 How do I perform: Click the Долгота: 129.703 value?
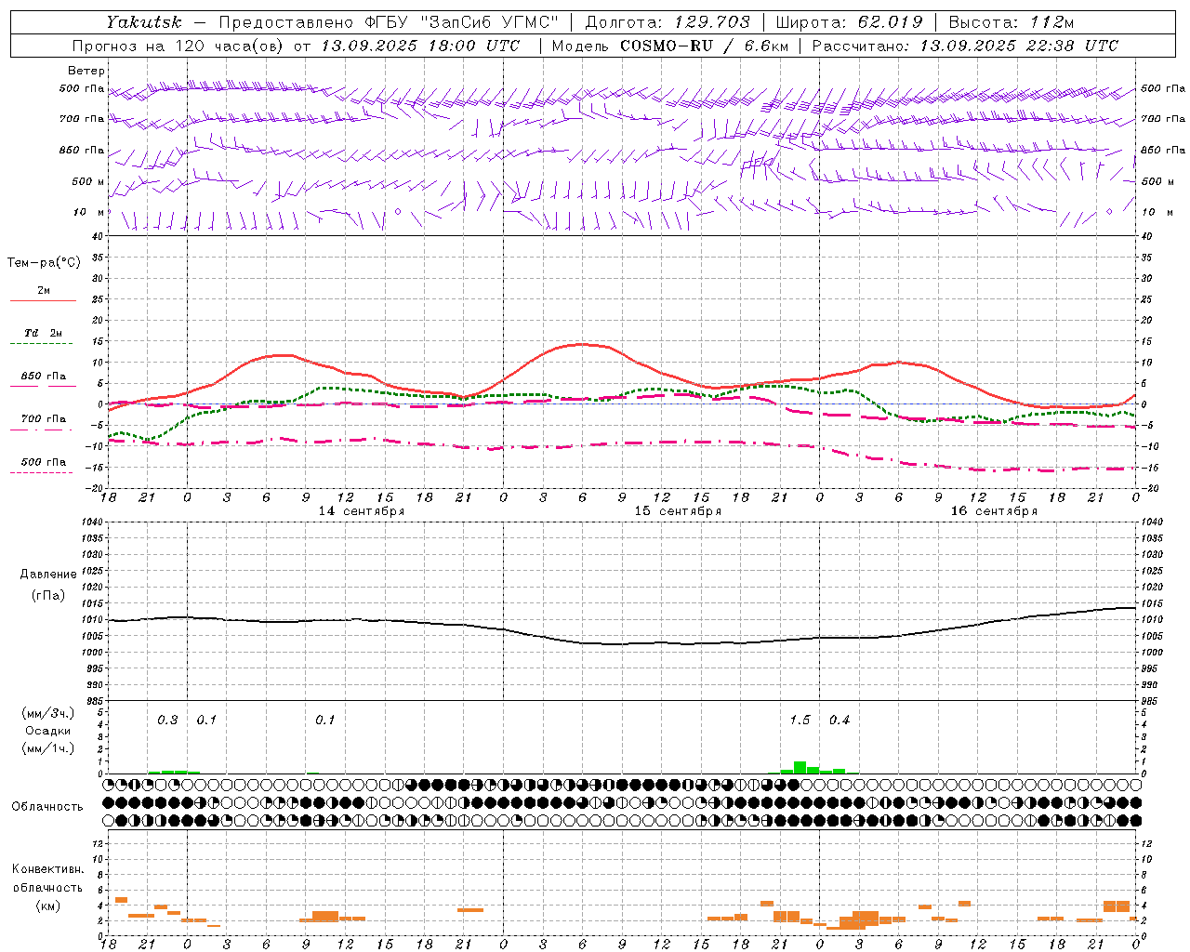667,22
